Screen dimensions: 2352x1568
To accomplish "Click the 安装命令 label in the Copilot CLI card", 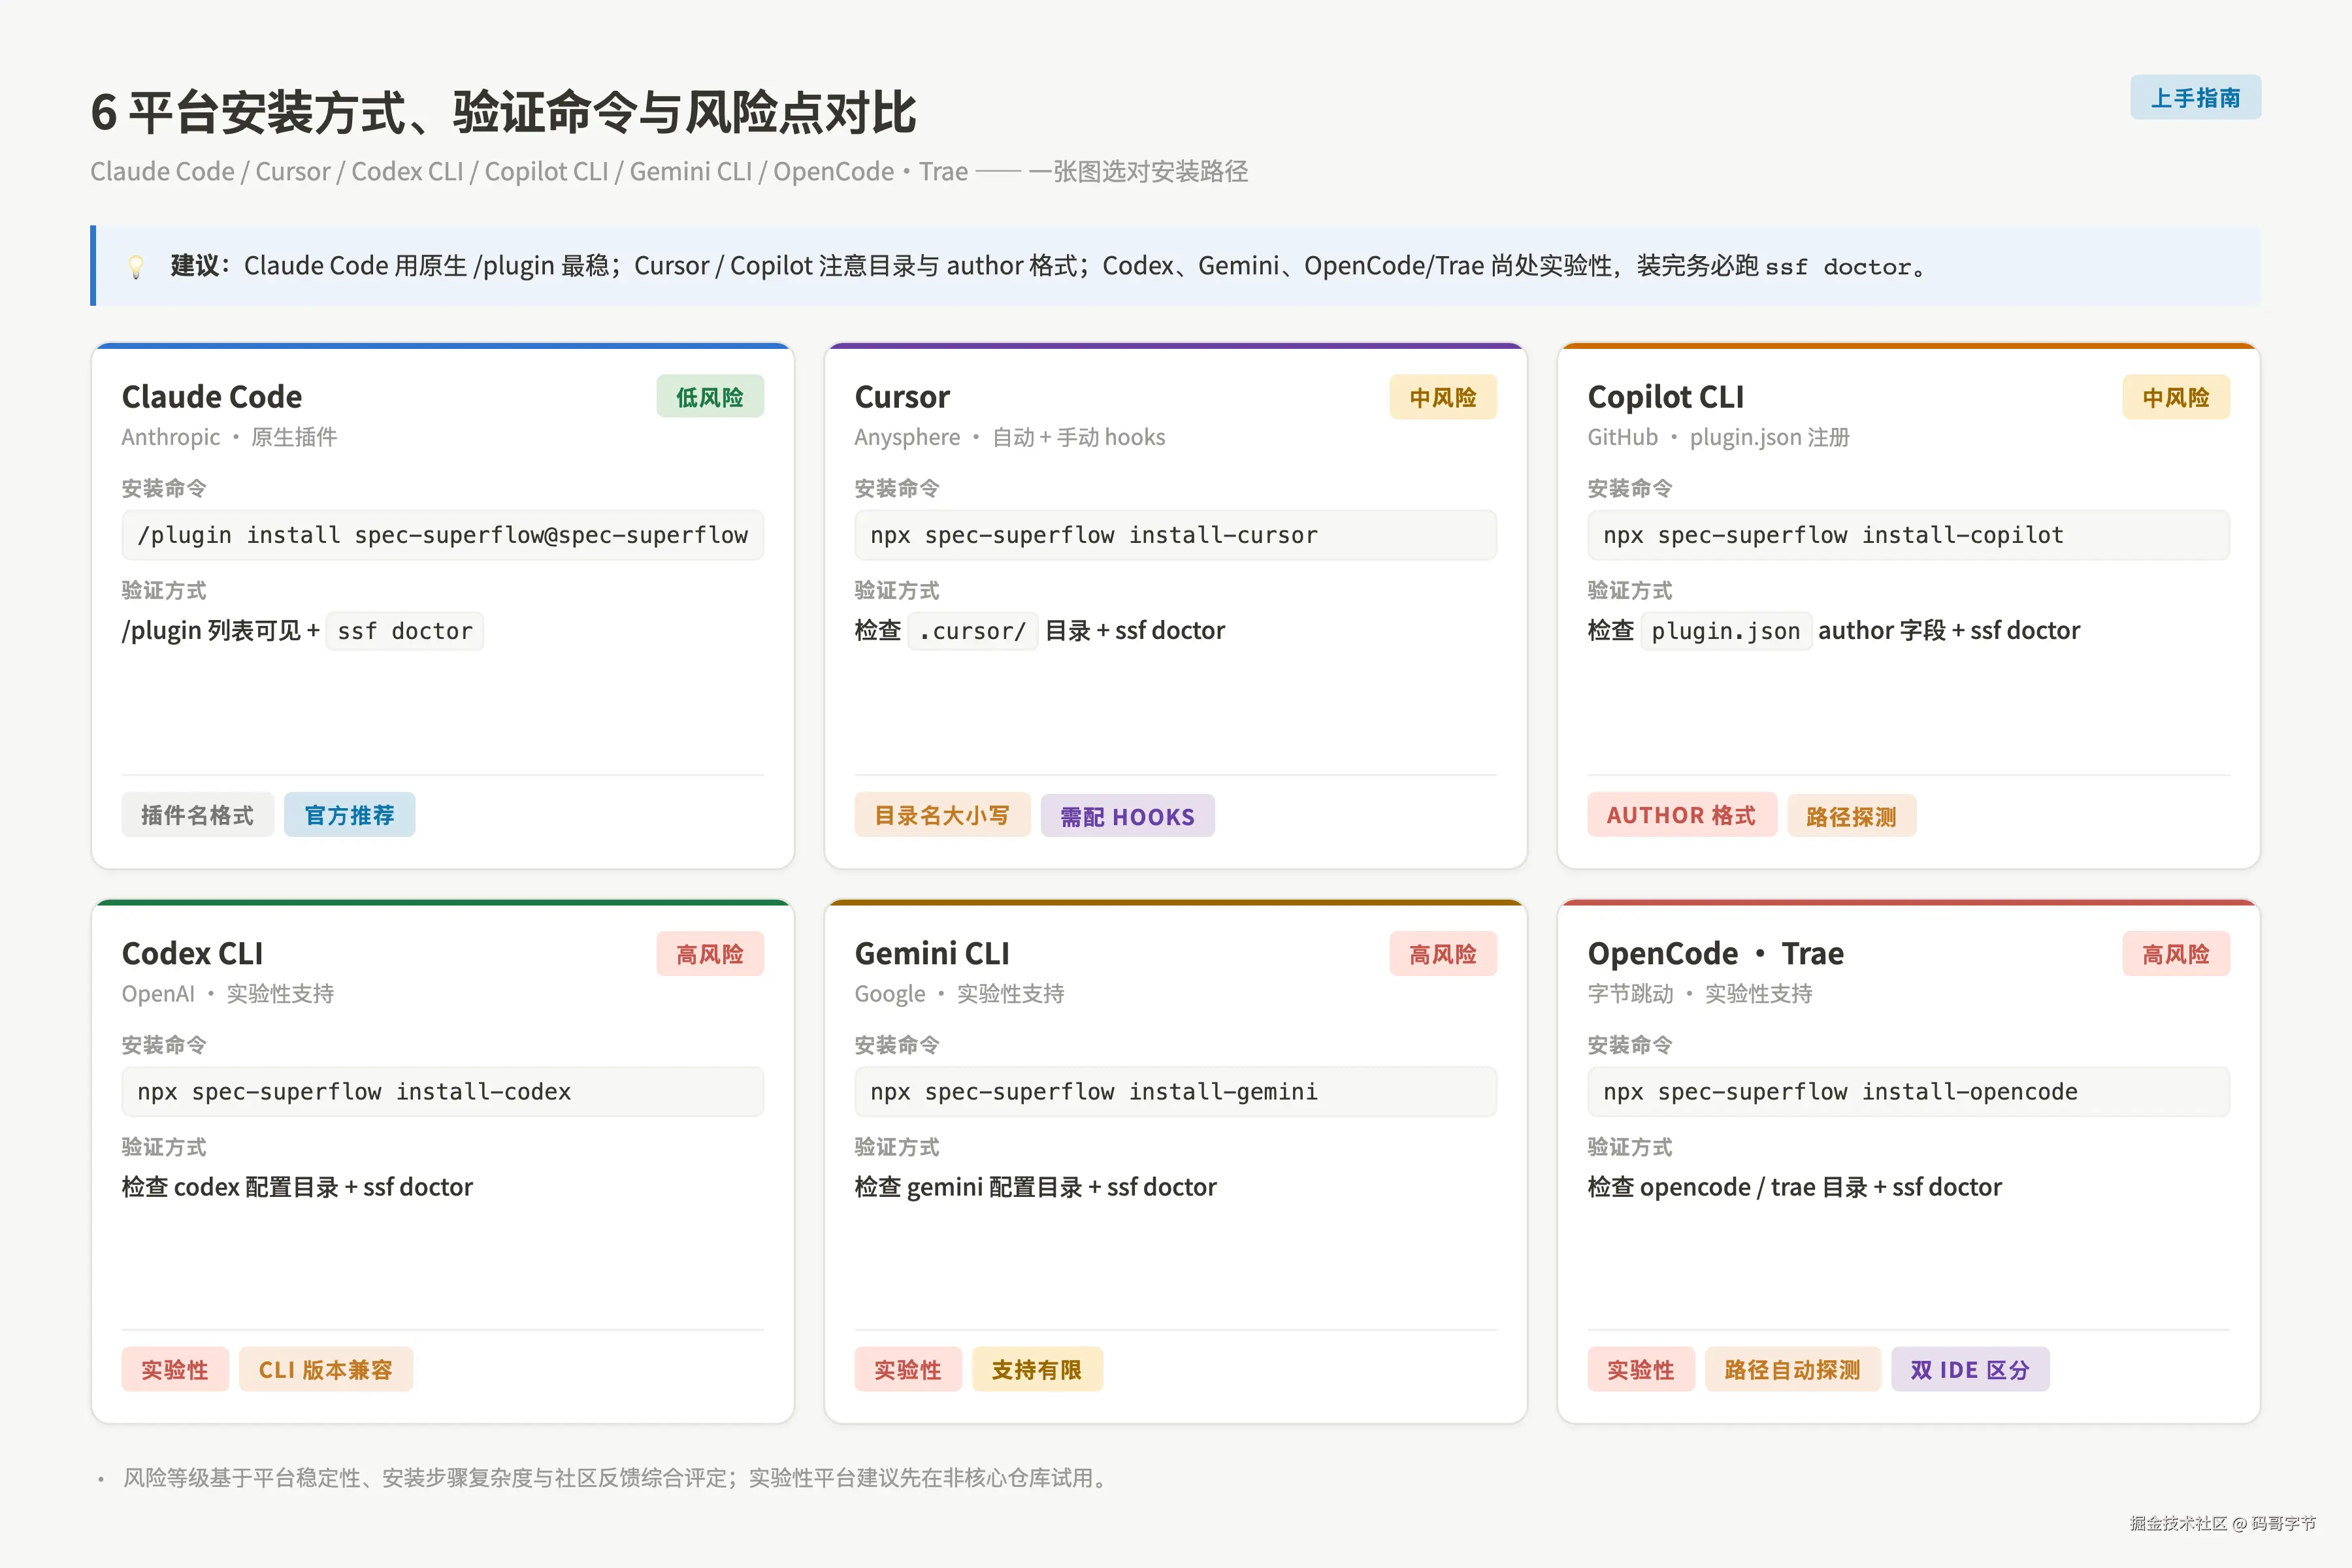I will [1630, 489].
